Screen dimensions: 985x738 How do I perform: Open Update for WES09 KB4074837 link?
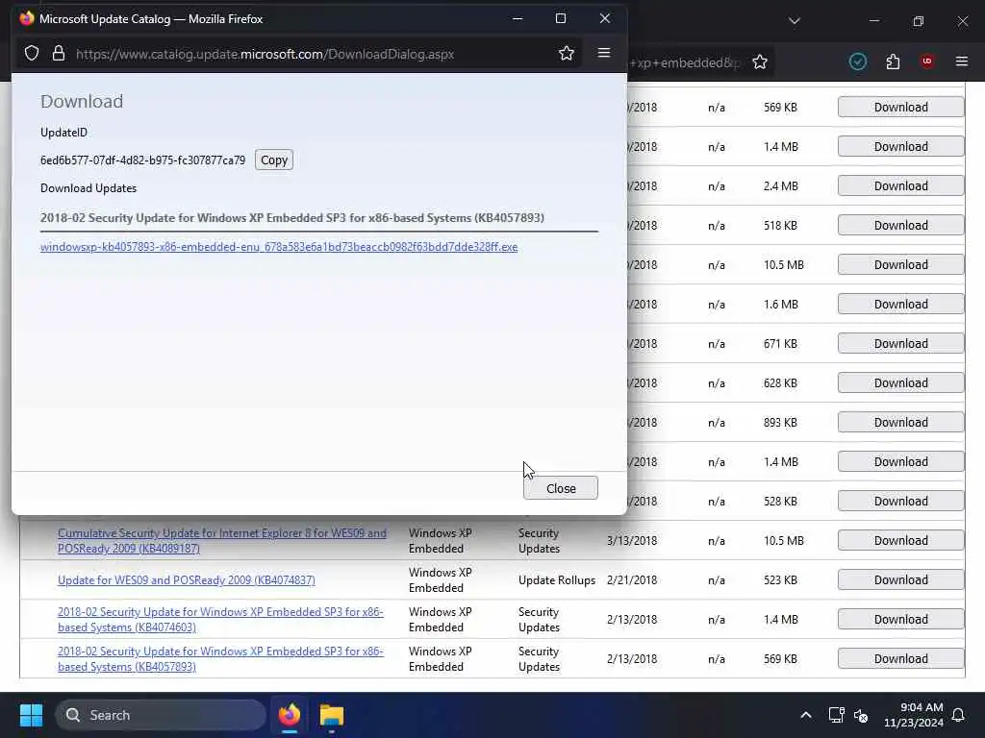click(x=187, y=579)
